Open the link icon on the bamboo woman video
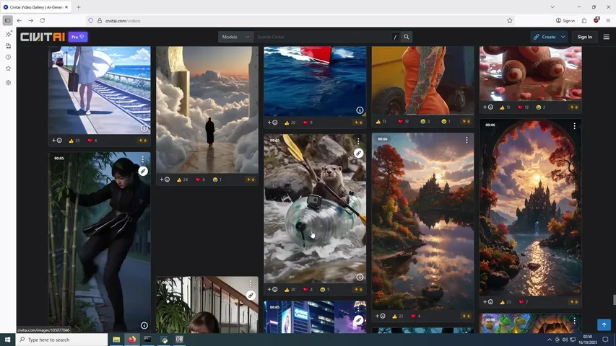616x346 pixels. tap(143, 171)
